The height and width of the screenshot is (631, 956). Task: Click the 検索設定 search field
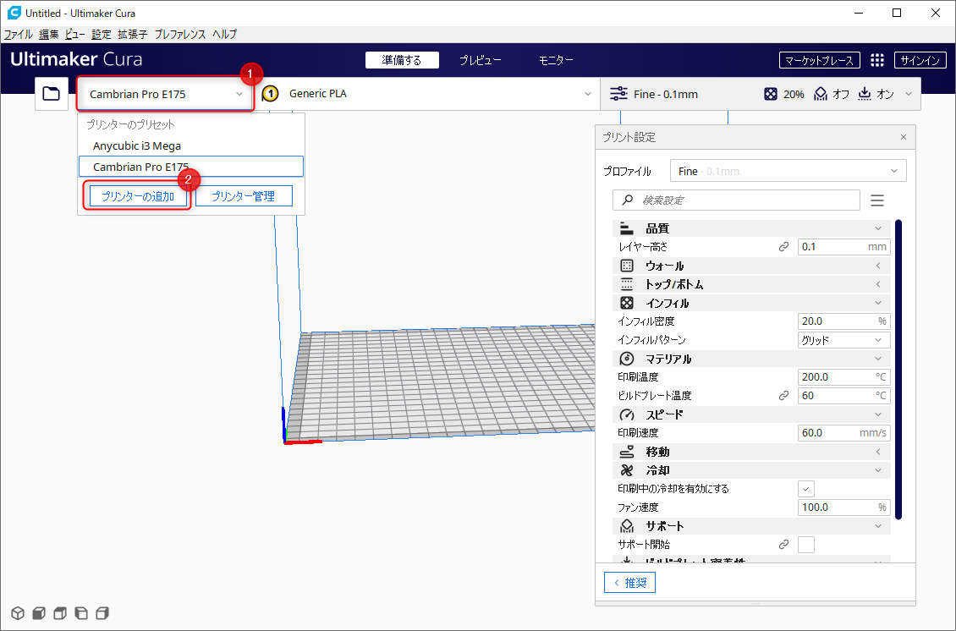[x=737, y=200]
